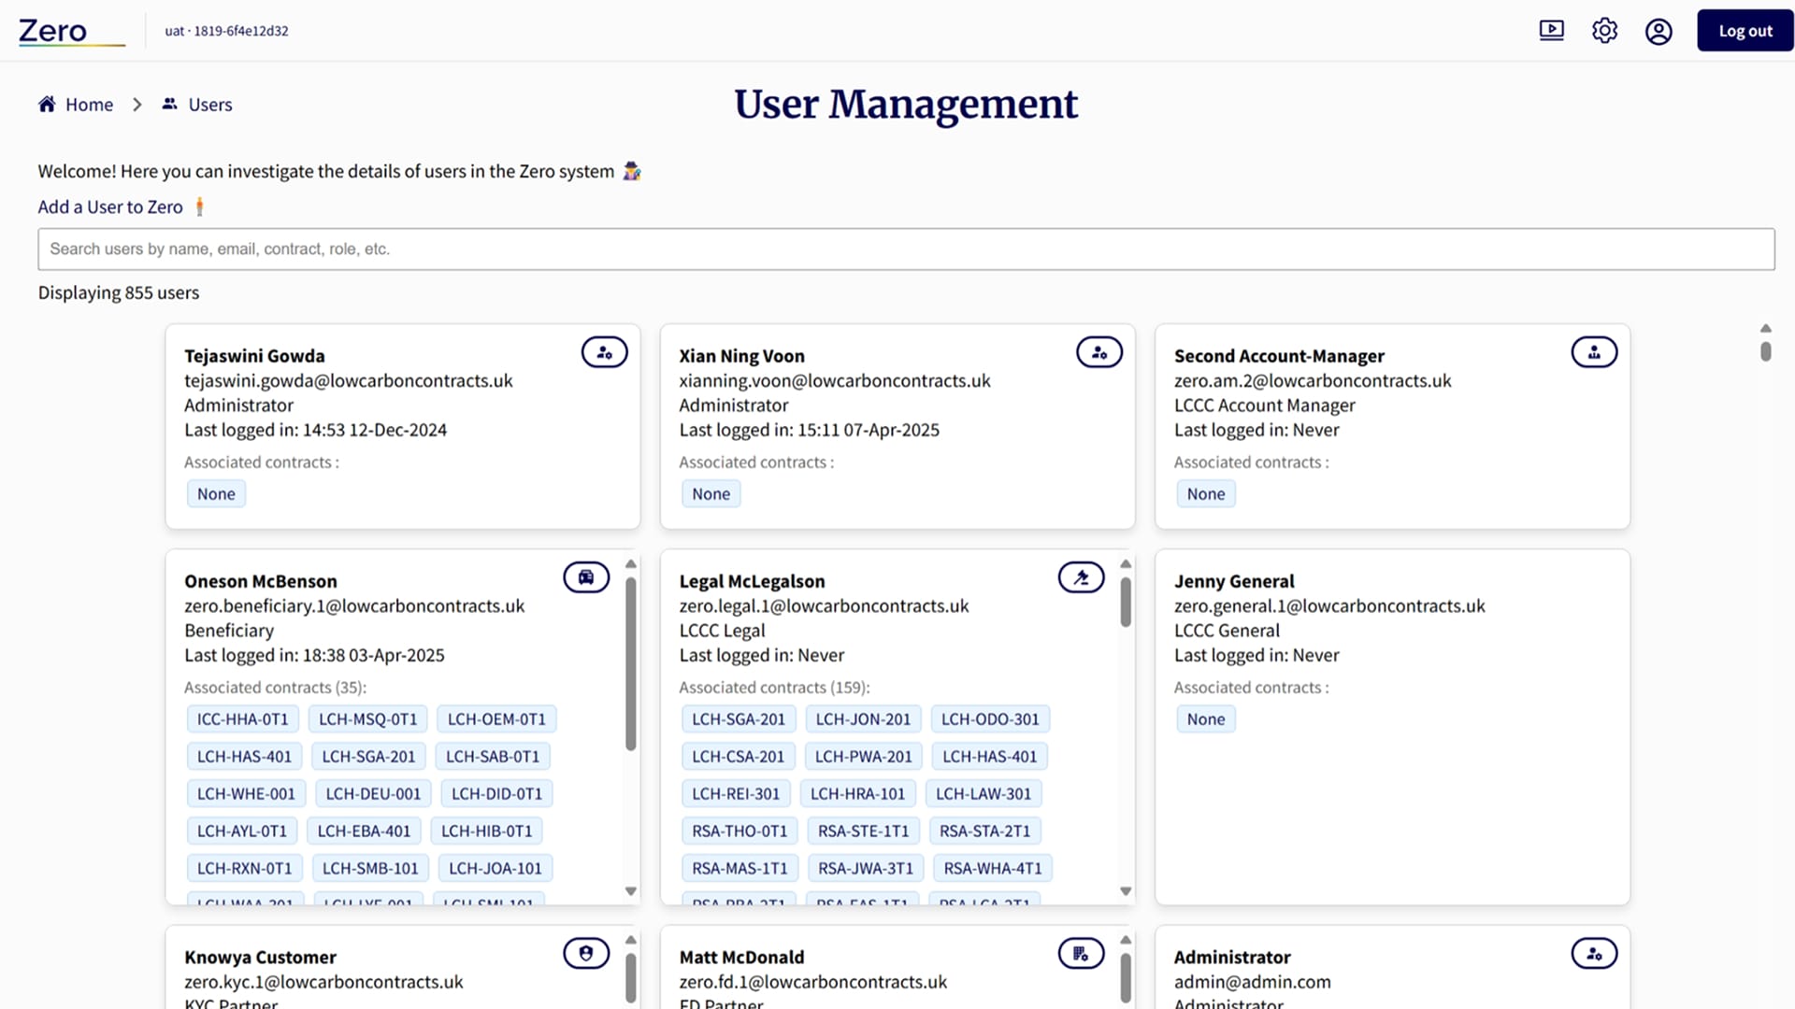Focus the search users input field

[905, 249]
